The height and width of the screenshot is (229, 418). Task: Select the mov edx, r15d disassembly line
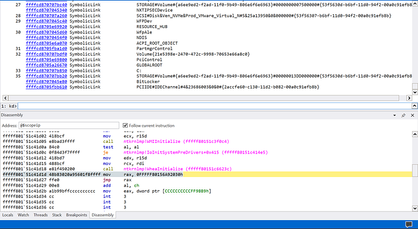point(207,158)
